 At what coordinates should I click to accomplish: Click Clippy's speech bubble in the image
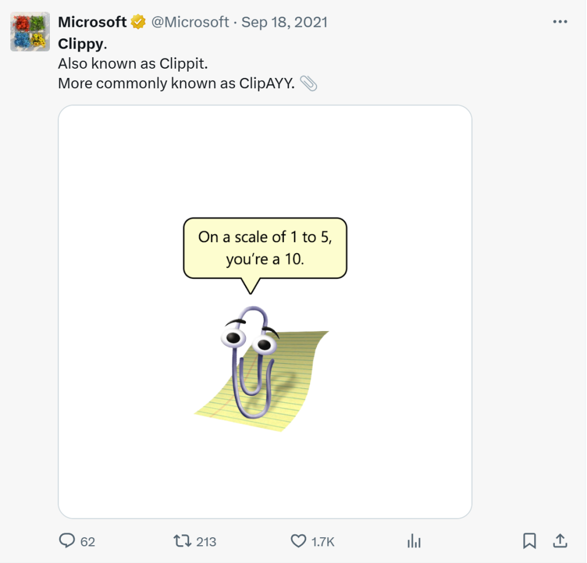[x=265, y=248]
